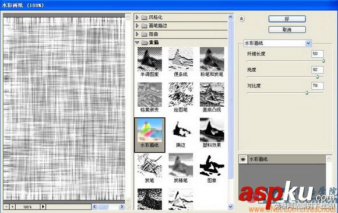The image size is (338, 213).
Task: Click the 素描 open folder icon
Action: click(x=145, y=42)
